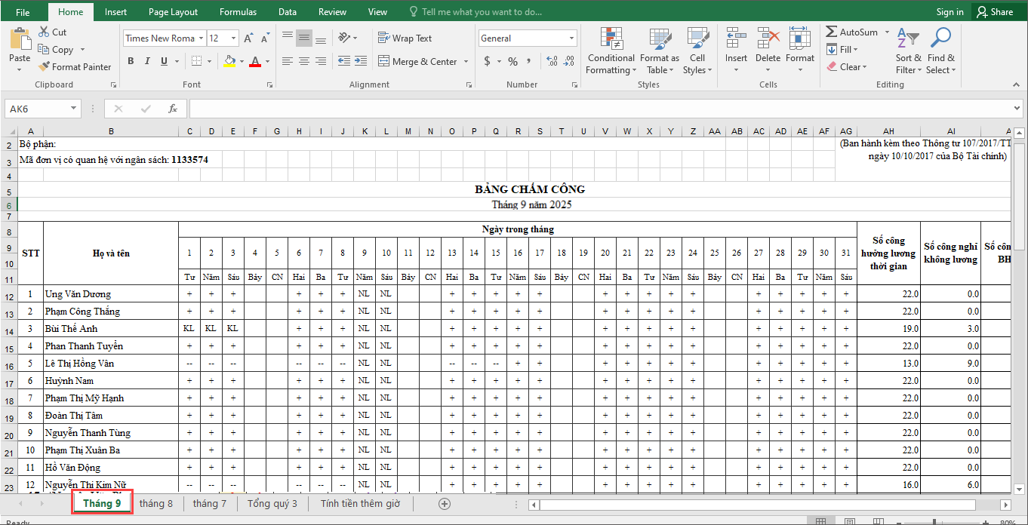This screenshot has width=1028, height=525.
Task: Switch to the Page Layout ribbon tab
Action: coord(173,12)
